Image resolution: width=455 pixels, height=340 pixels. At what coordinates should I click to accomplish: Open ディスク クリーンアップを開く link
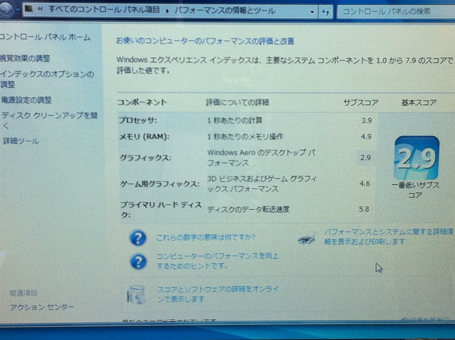point(49,120)
